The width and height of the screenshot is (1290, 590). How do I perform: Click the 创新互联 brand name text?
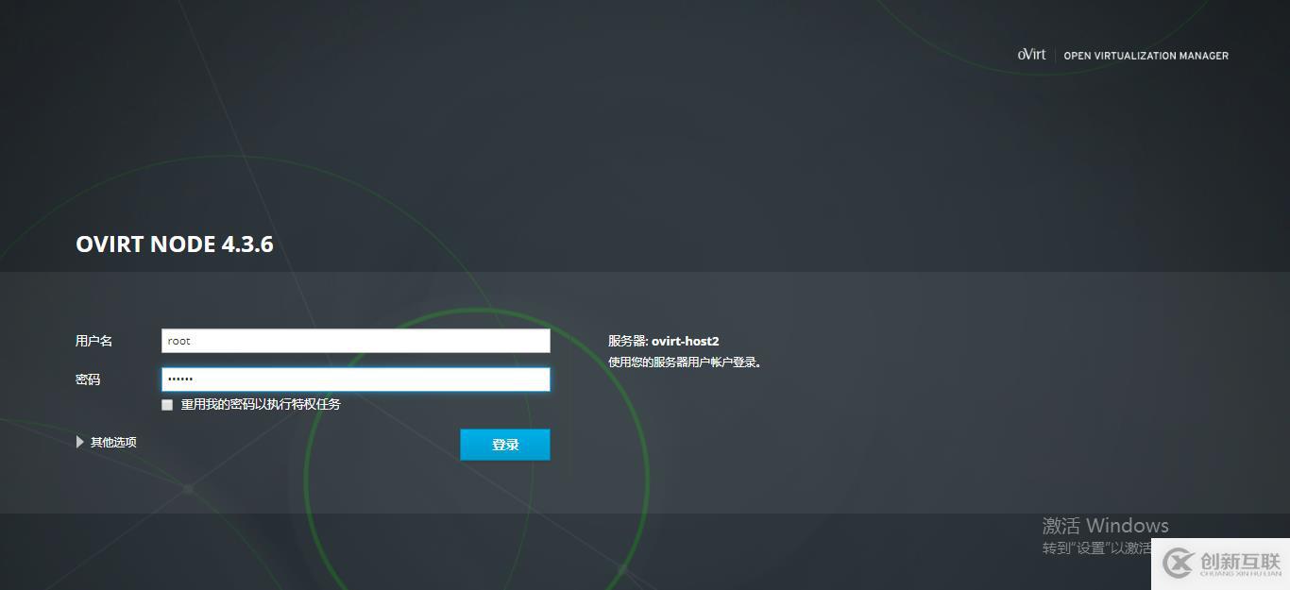point(1239,561)
